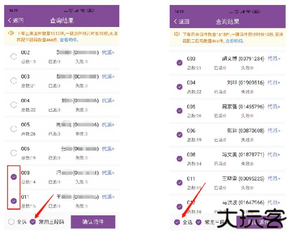Image resolution: width=291 pixels, height=235 pixels.
Task: Uncheck the 003 胡文博 row in right screen
Action: pyautogui.click(x=180, y=63)
